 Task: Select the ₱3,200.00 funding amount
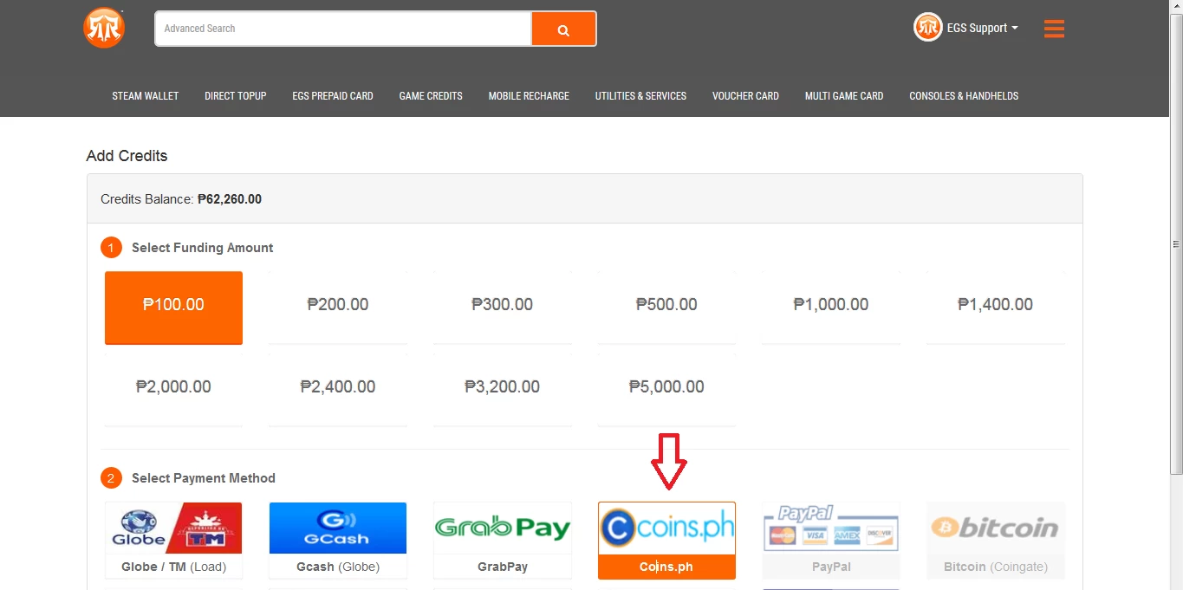click(503, 390)
